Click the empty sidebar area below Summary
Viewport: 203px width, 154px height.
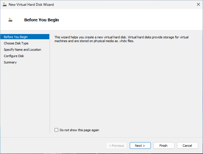(x=25, y=98)
